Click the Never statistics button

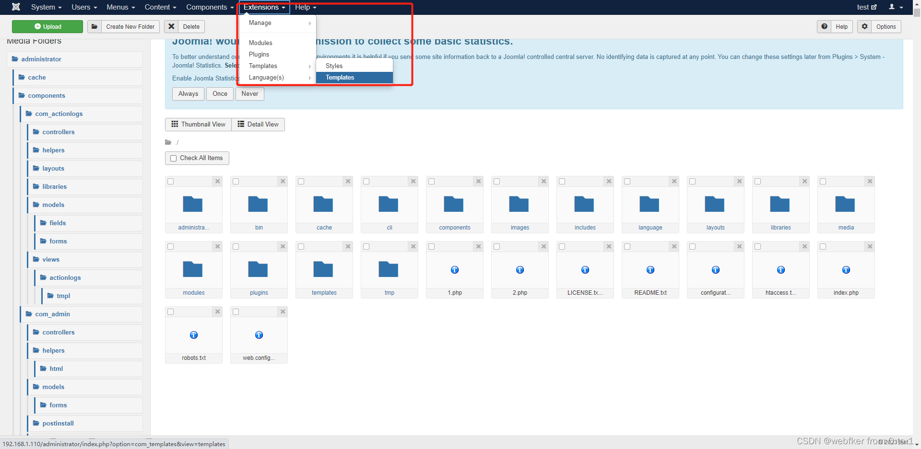249,94
